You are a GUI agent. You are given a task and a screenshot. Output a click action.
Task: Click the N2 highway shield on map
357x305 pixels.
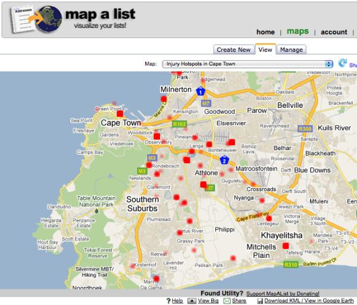(224, 160)
